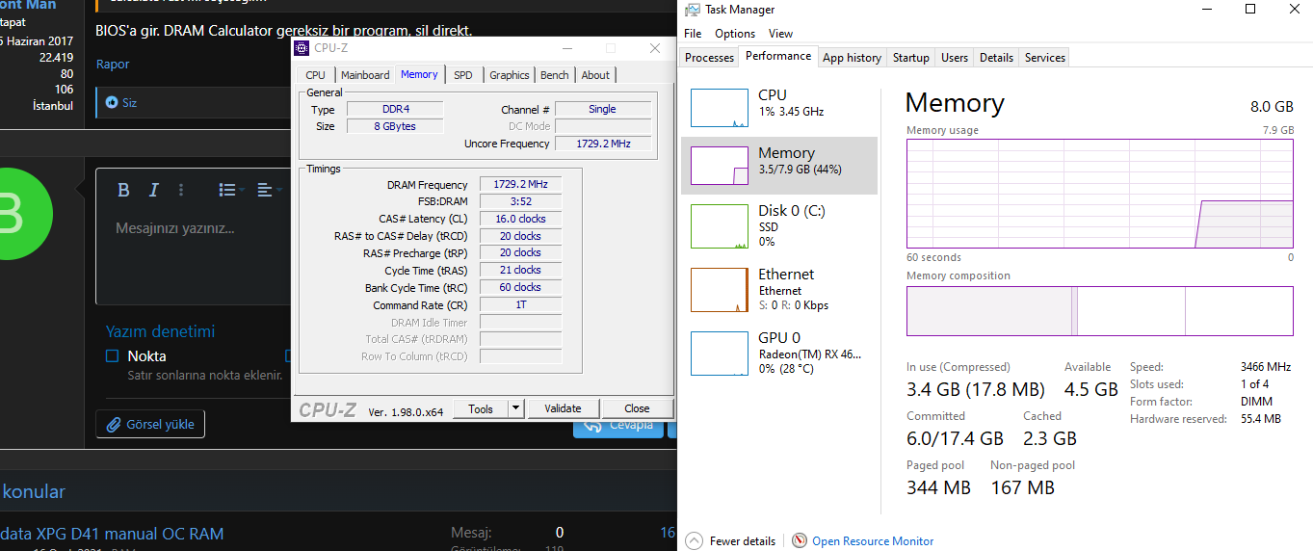Switch to the Bench tab in CPU-Z

click(554, 75)
